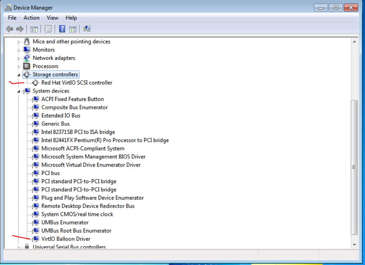Click the scrollbar down arrow in device tree
This screenshot has width=365, height=265.
tap(354, 245)
